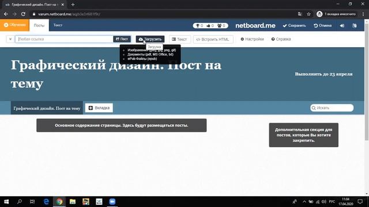Open the Загрузить upload button
Viewport: 369px width, 207px height.
tap(150, 39)
